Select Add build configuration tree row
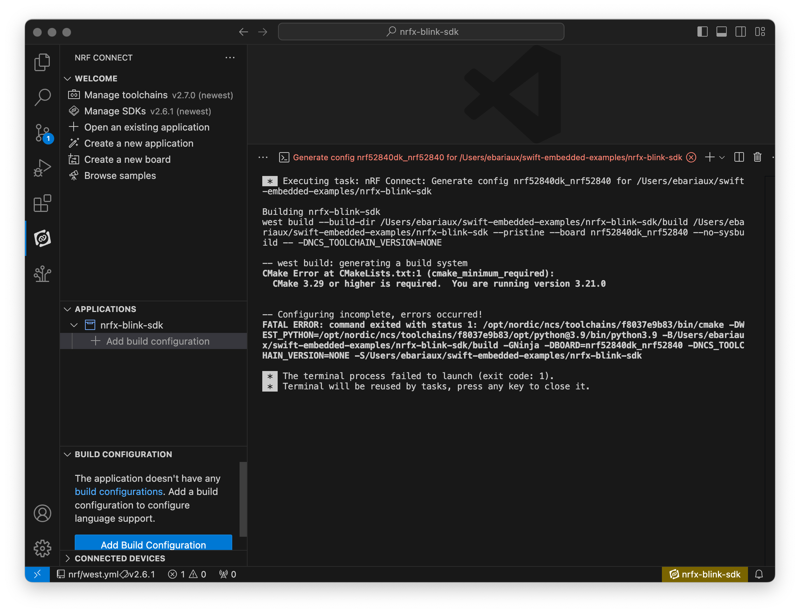The height and width of the screenshot is (613, 800). click(x=153, y=341)
